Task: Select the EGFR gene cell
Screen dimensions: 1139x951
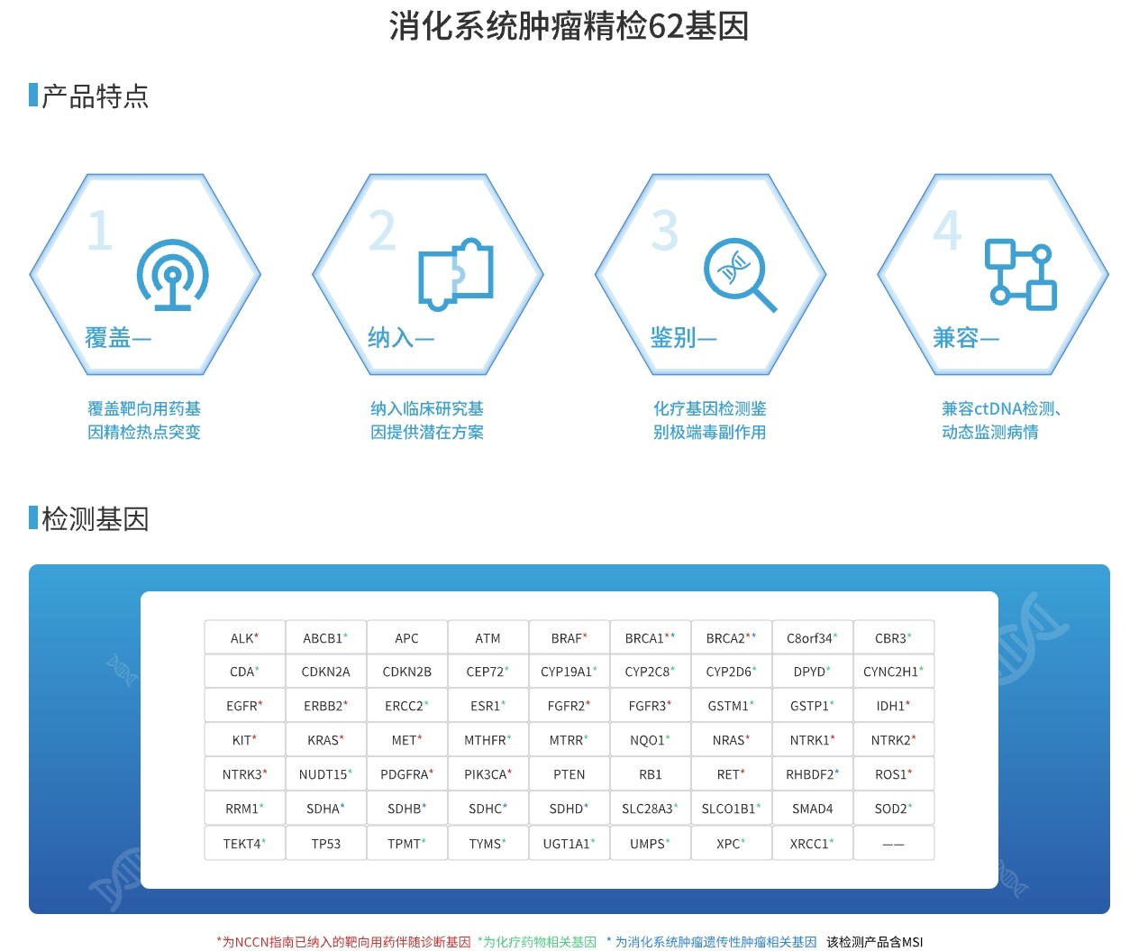Action: click(244, 706)
